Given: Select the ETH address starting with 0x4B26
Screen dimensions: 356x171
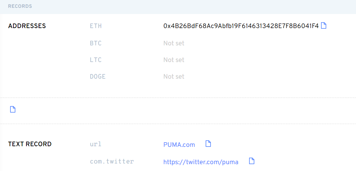Looking at the screenshot, I should pyautogui.click(x=241, y=26).
